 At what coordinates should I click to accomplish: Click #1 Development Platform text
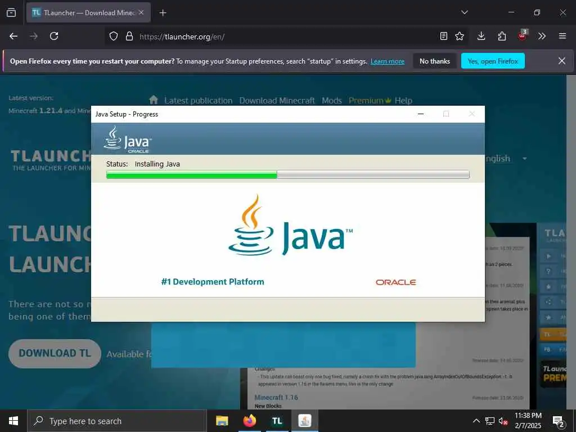coord(212,282)
